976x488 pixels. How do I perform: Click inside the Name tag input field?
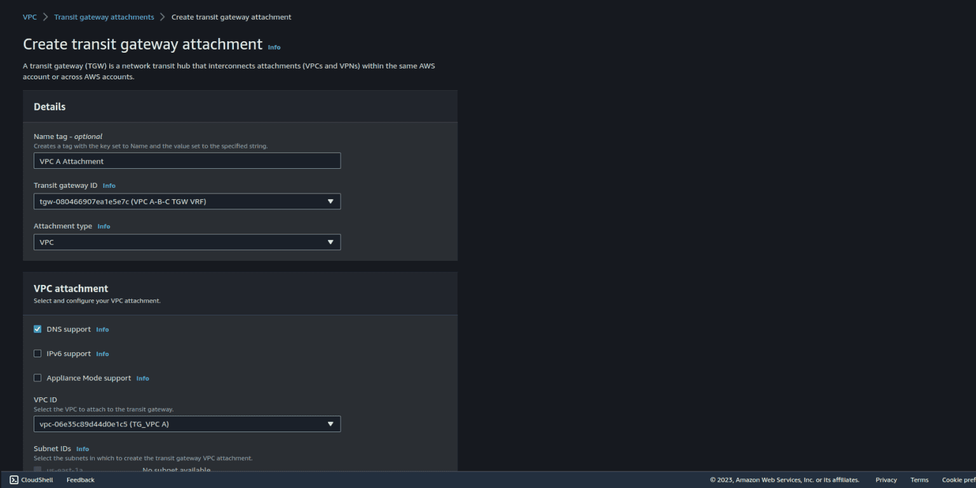pos(187,161)
